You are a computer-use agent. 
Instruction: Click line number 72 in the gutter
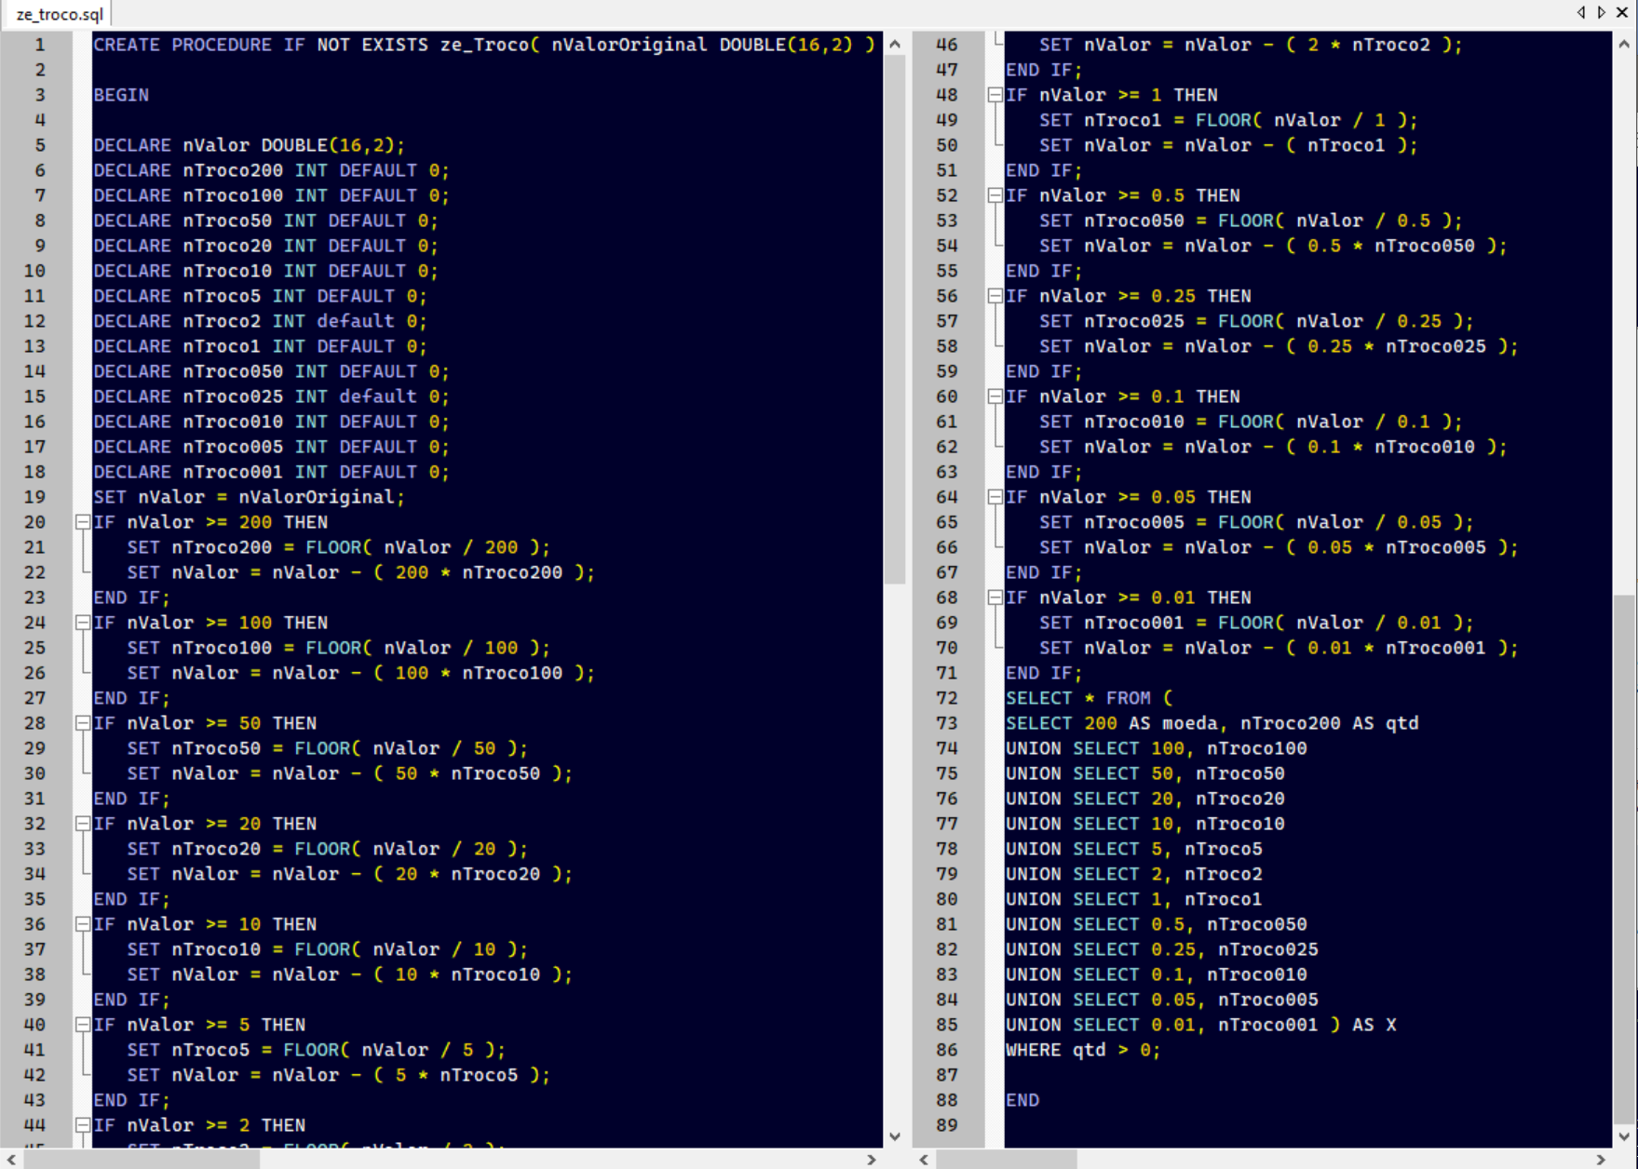pos(947,698)
